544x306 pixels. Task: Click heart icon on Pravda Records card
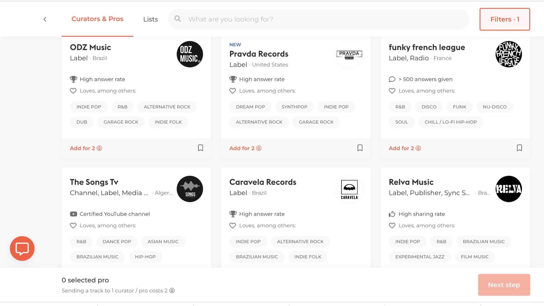click(x=232, y=91)
